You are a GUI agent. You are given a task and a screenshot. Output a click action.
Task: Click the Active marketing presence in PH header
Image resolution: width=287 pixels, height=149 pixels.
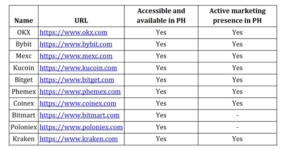pos(237,16)
